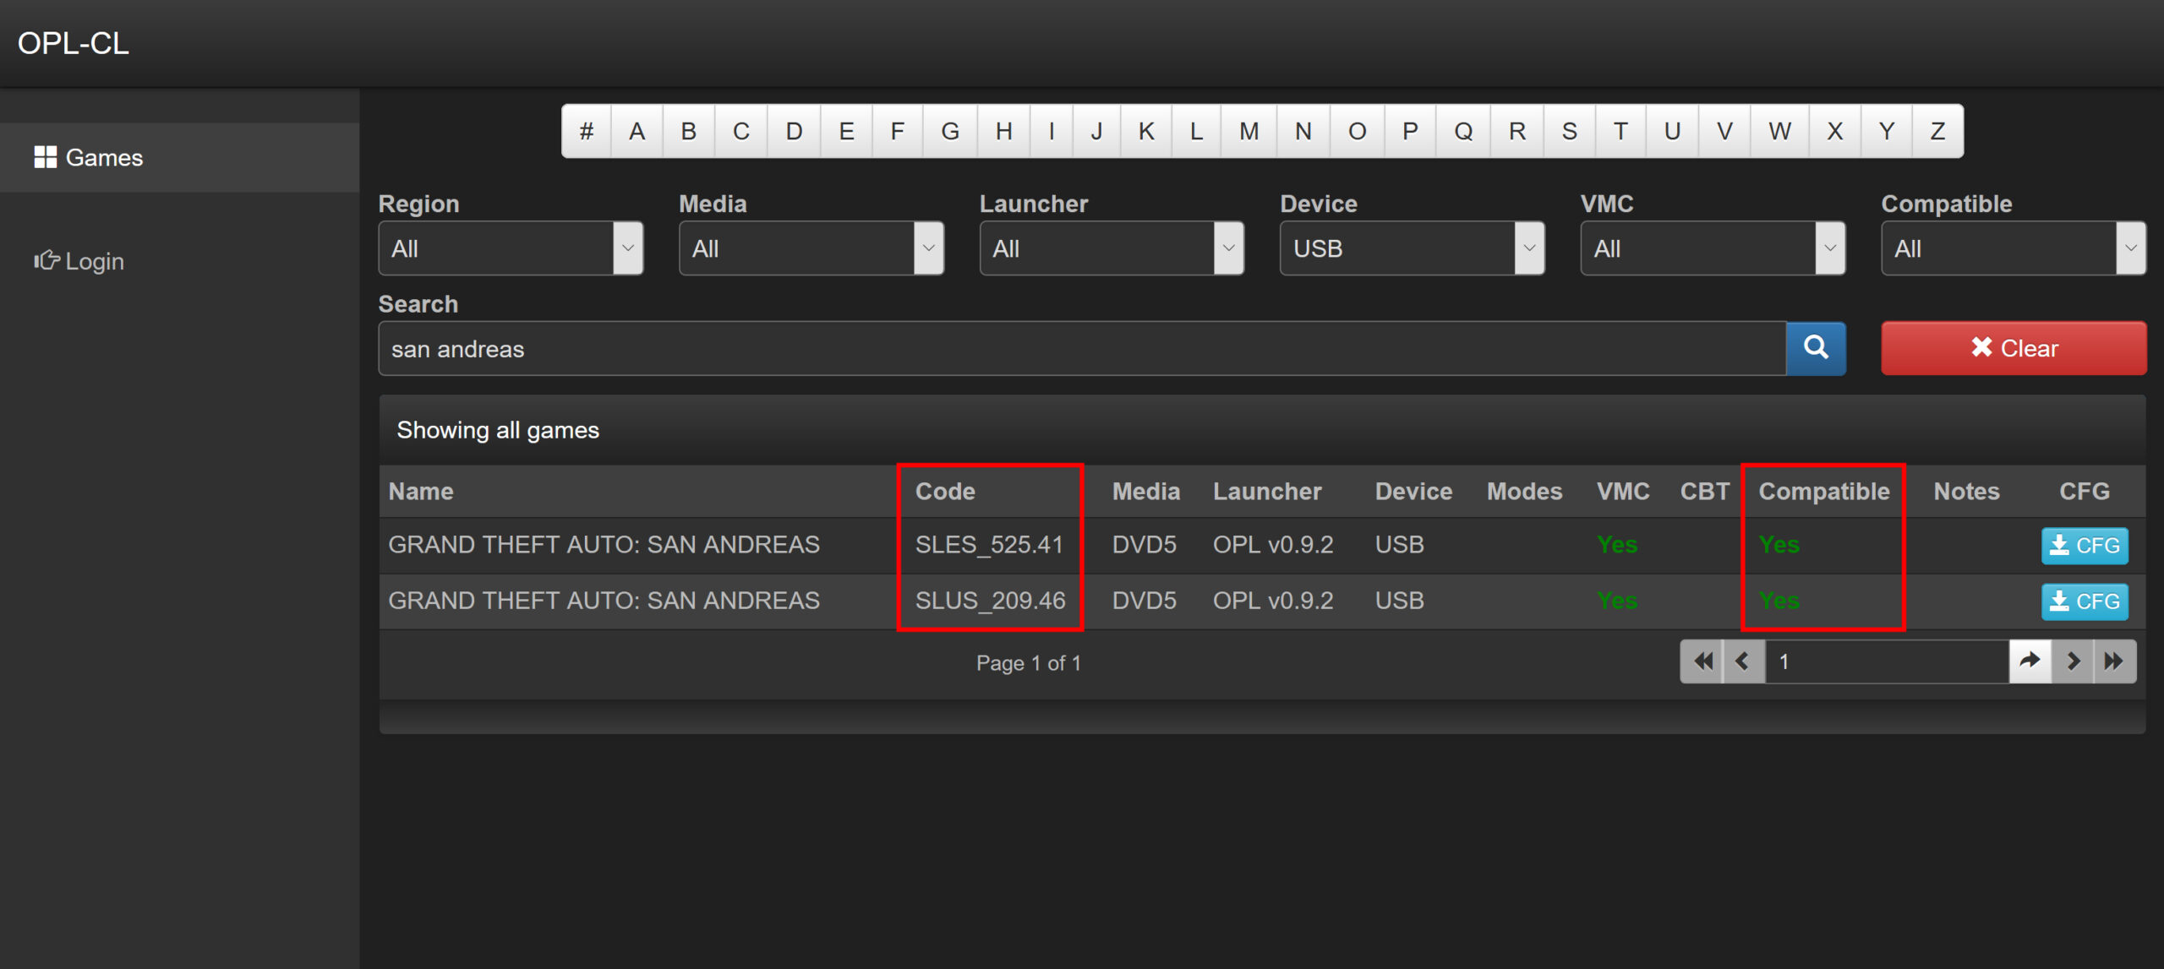
Task: Select game name in SLES_525.41 row
Action: point(604,545)
